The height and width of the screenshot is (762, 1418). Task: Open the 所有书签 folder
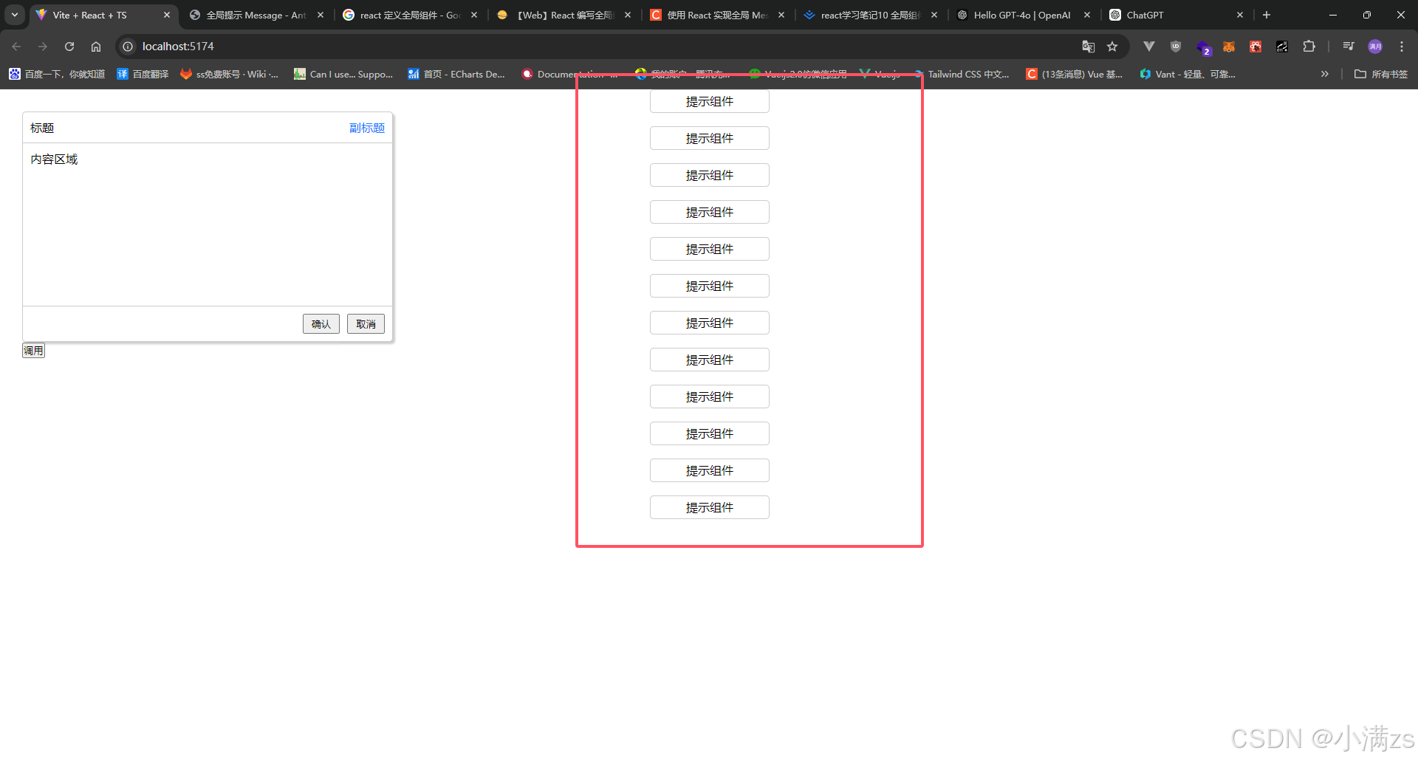tap(1381, 74)
